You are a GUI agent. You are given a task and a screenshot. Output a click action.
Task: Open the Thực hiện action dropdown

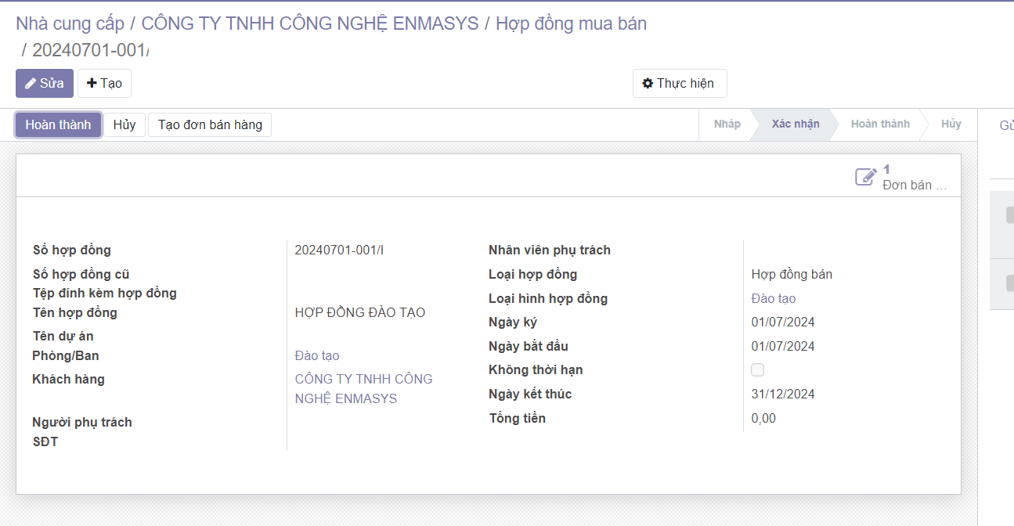click(679, 84)
